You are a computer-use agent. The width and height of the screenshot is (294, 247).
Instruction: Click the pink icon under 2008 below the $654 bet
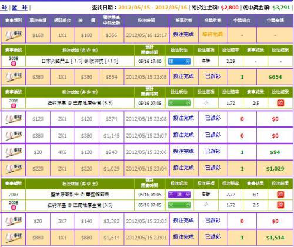click(14, 106)
